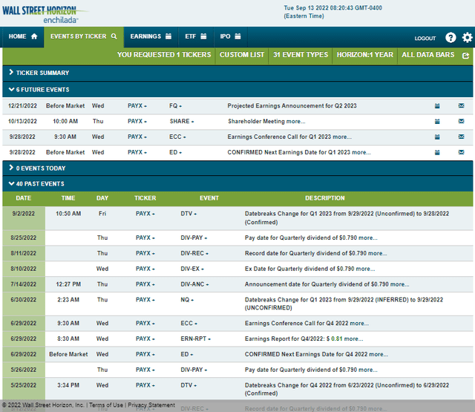Screen dimensions: 475x412
Task: Go to the Home tab
Action: [x=23, y=36]
